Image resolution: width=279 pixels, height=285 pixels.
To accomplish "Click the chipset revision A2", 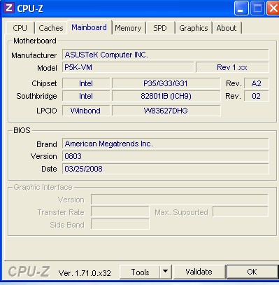I will click(256, 83).
